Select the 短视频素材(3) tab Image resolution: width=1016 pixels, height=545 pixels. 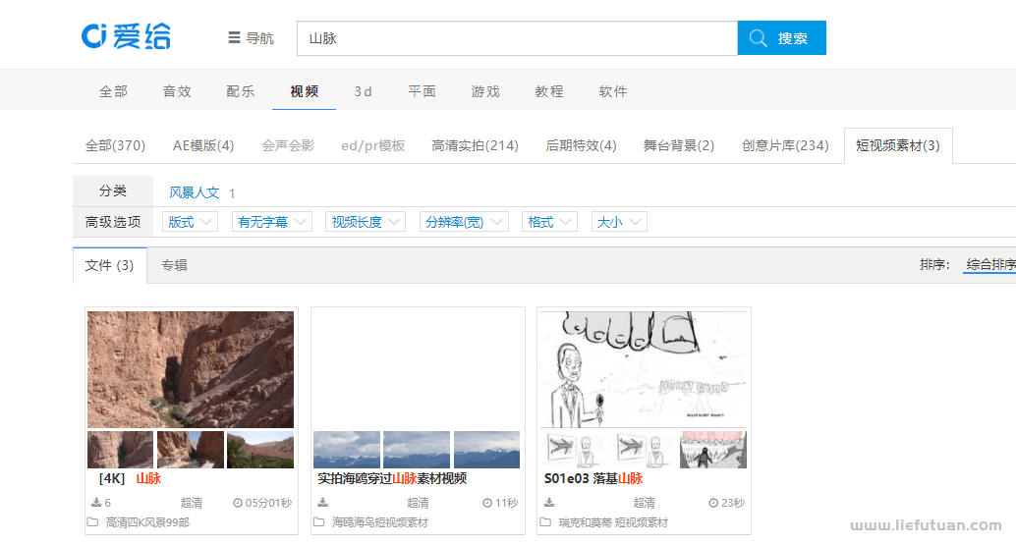(898, 145)
